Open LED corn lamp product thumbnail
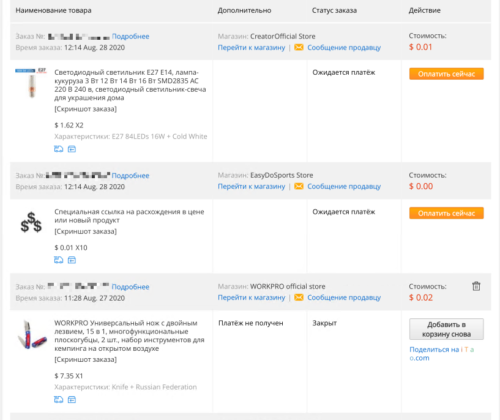Viewport: 500px width, 420px height. coord(31,83)
